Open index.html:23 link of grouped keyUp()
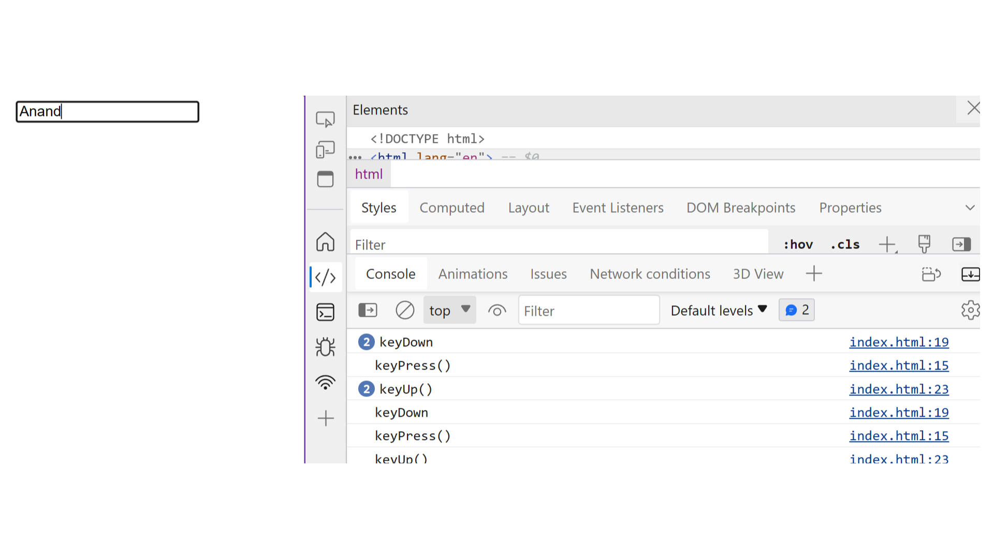Screen dimensions: 994x559 [x=899, y=389]
